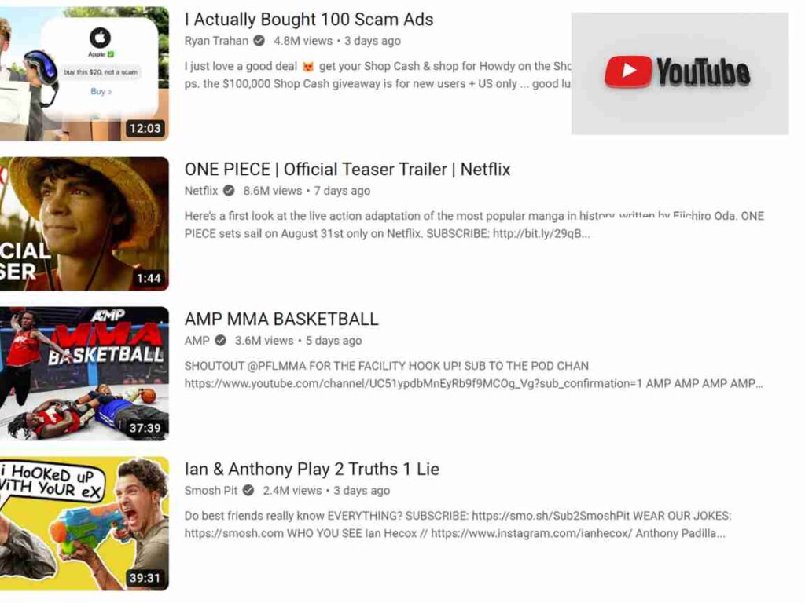
Task: Go to the Smosh Pit channel
Action: (x=211, y=490)
